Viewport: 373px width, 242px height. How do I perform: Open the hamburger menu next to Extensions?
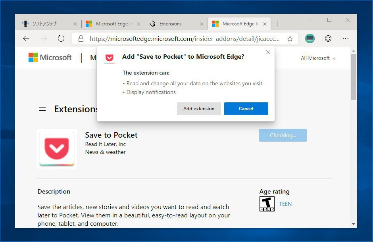[42, 109]
